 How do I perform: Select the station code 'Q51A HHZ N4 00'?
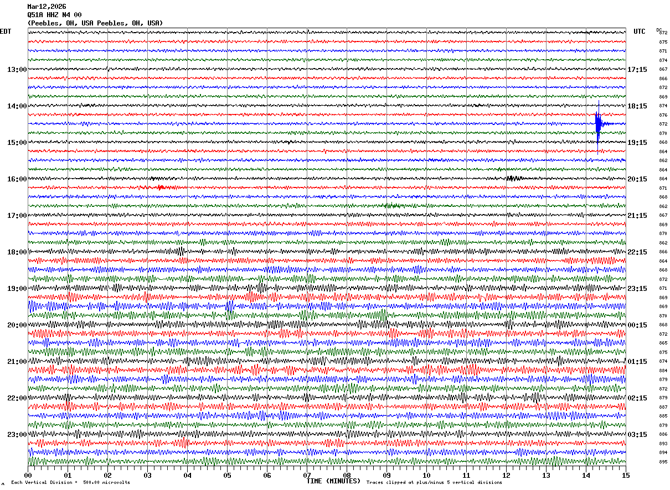coord(54,15)
